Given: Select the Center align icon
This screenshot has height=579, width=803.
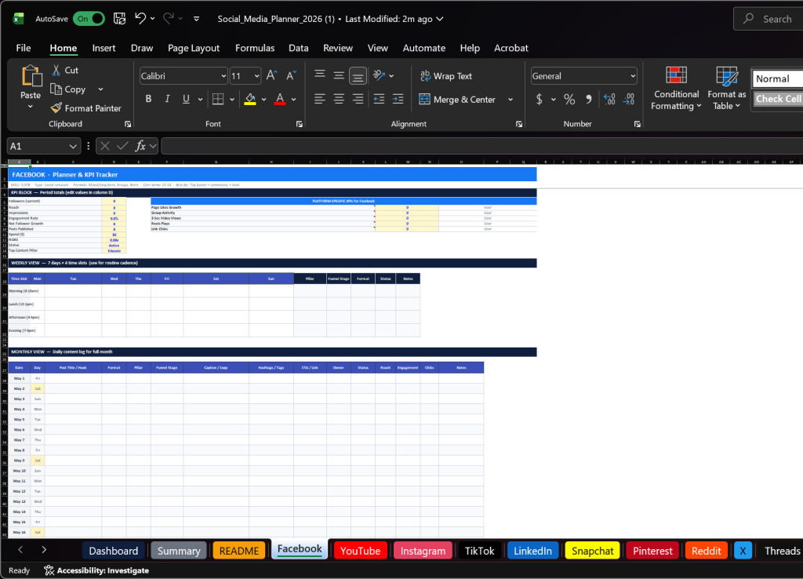Looking at the screenshot, I should coord(339,99).
